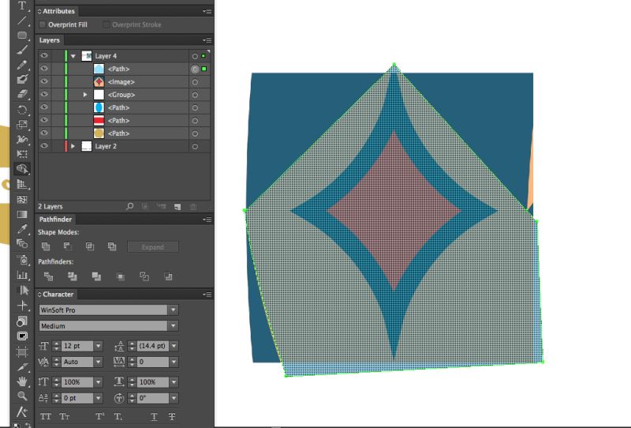The height and width of the screenshot is (428, 631).
Task: Click Locate Object magnifier in Layers panel
Action: click(129, 206)
